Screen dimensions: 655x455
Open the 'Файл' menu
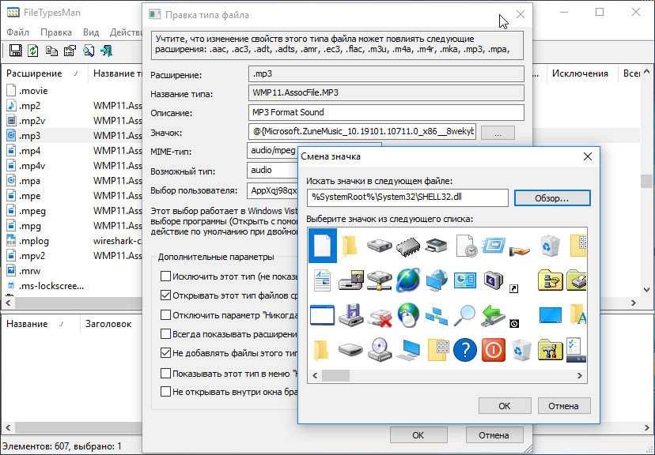click(x=17, y=32)
